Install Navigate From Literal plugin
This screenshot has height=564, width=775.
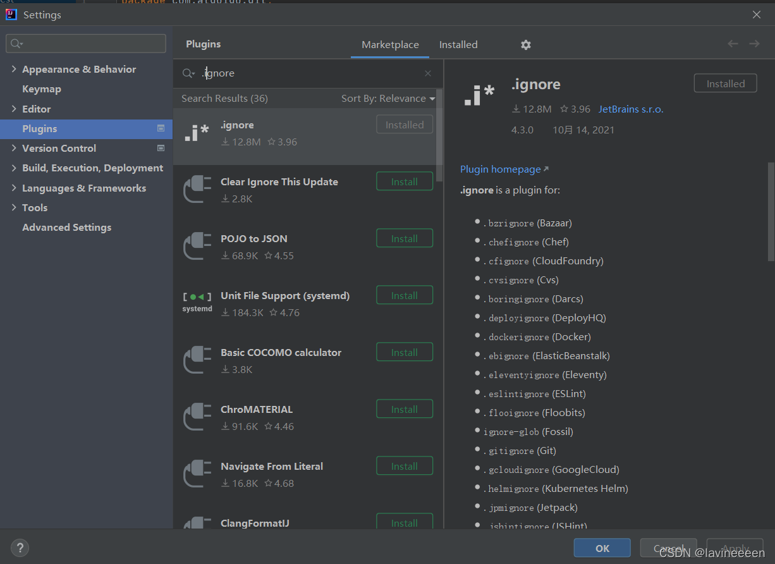coord(405,466)
